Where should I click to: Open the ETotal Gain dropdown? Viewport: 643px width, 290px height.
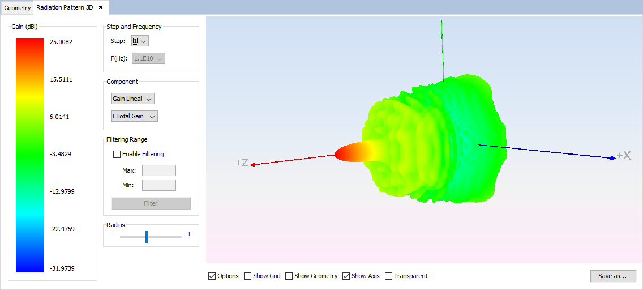pos(134,116)
